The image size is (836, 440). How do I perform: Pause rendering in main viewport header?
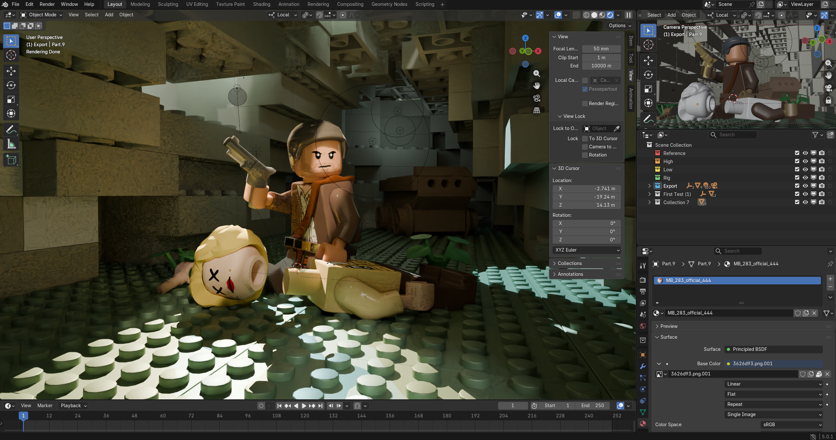click(628, 15)
